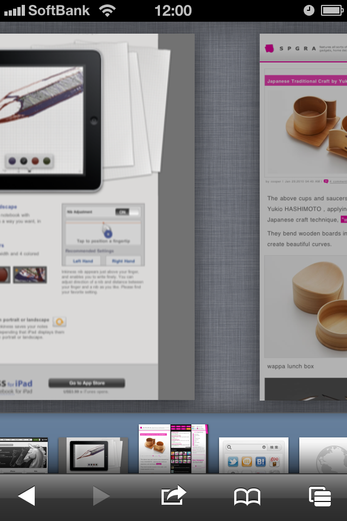Viewport: 347px width, 521px height.
Task: Tap the Wi-Fi status icon
Action: coord(107,11)
